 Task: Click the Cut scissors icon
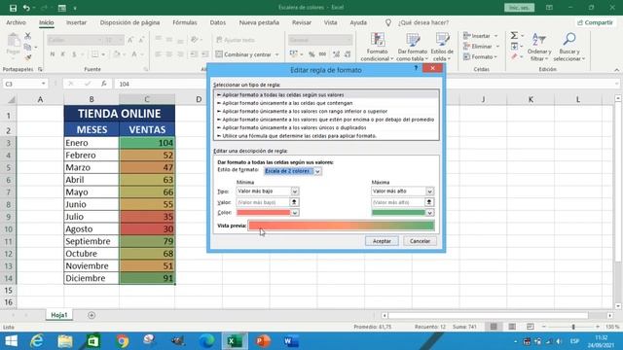click(27, 36)
